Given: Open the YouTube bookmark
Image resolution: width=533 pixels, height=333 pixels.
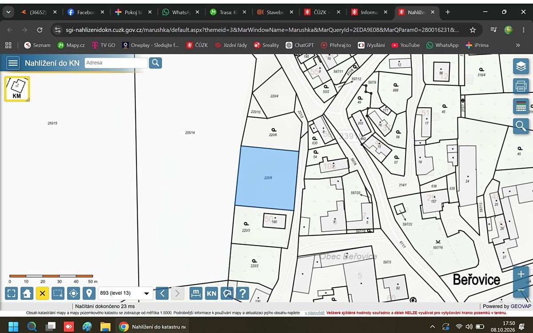Looking at the screenshot, I should [405, 45].
